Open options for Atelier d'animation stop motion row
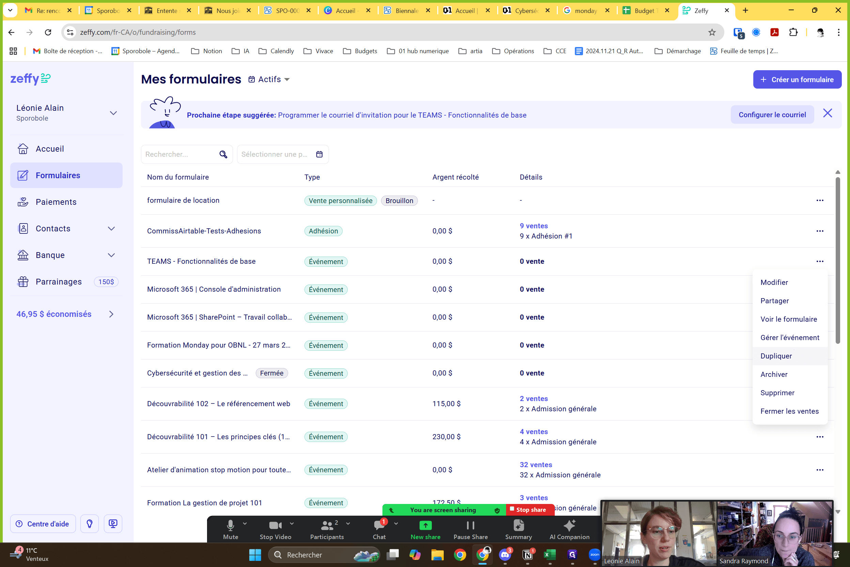 820,470
